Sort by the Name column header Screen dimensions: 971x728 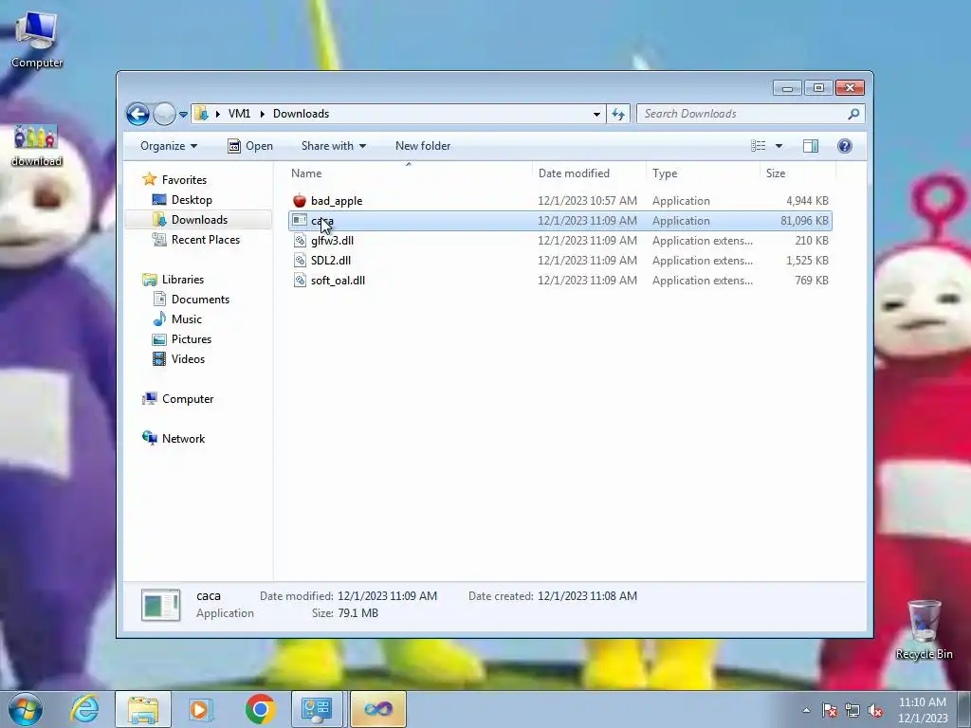tap(409, 173)
